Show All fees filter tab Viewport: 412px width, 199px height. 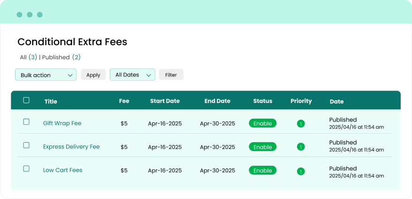pos(28,57)
